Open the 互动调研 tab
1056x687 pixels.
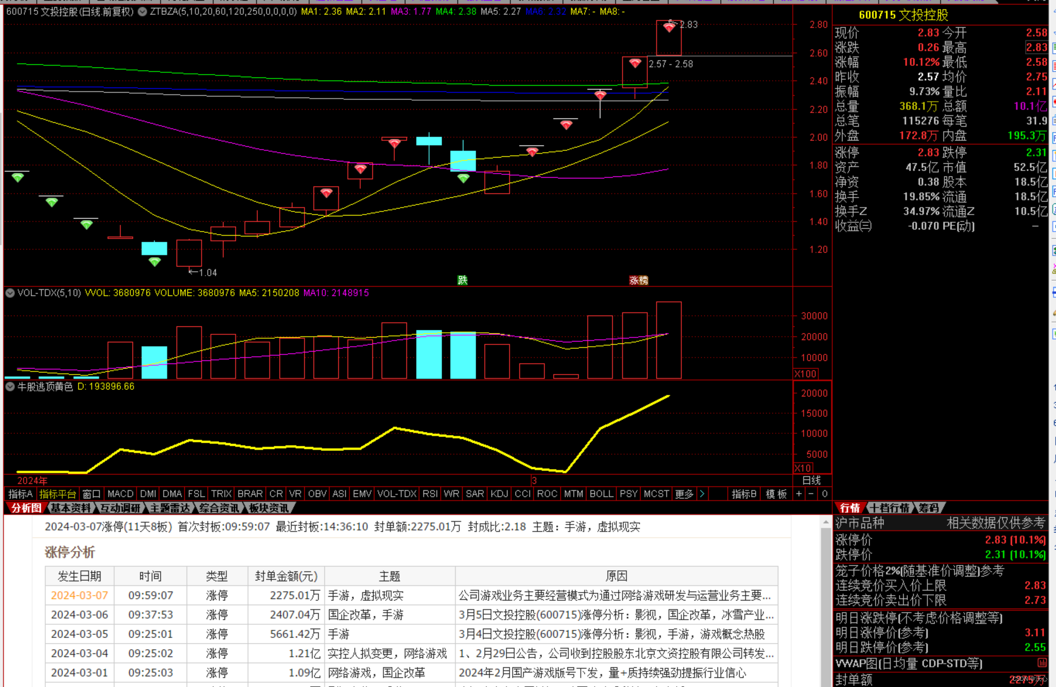120,508
